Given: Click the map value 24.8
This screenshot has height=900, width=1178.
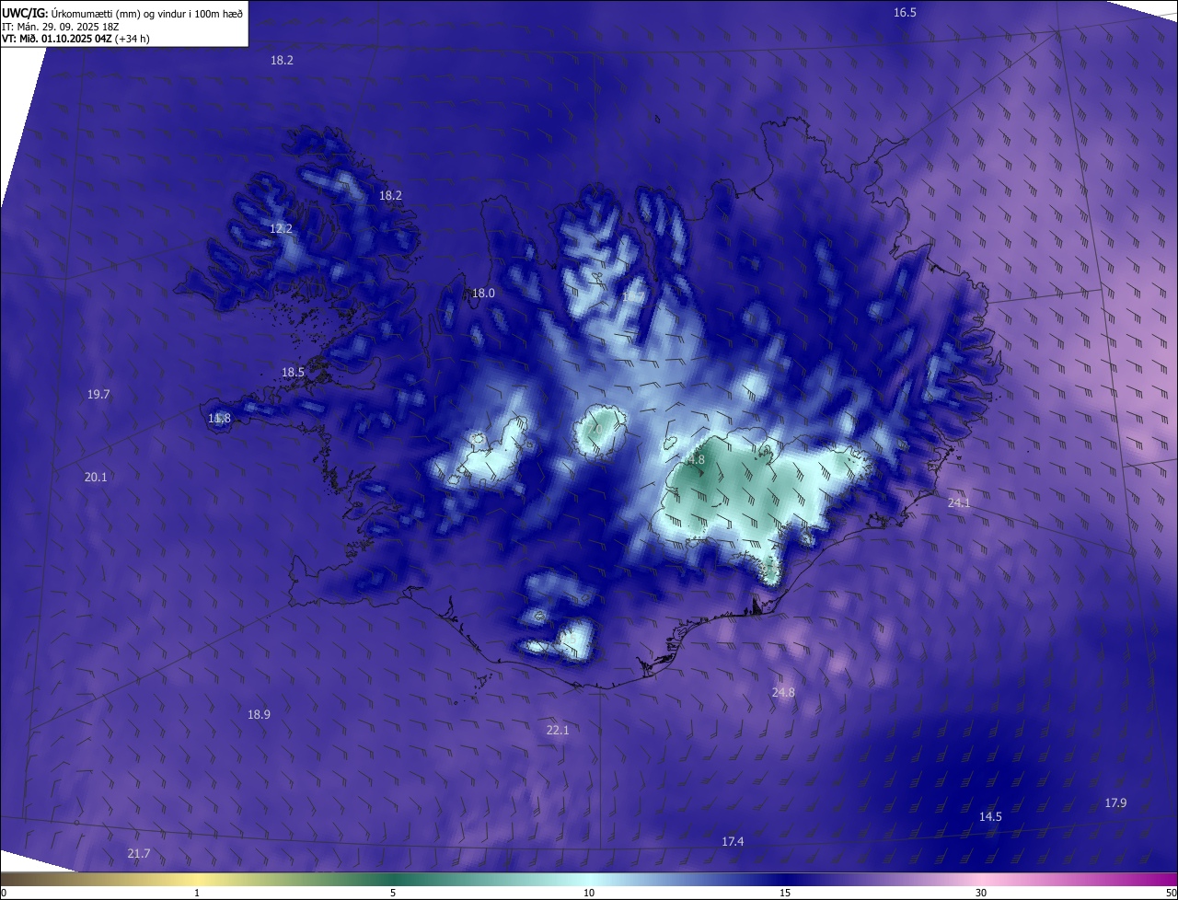Looking at the screenshot, I should click(x=783, y=692).
